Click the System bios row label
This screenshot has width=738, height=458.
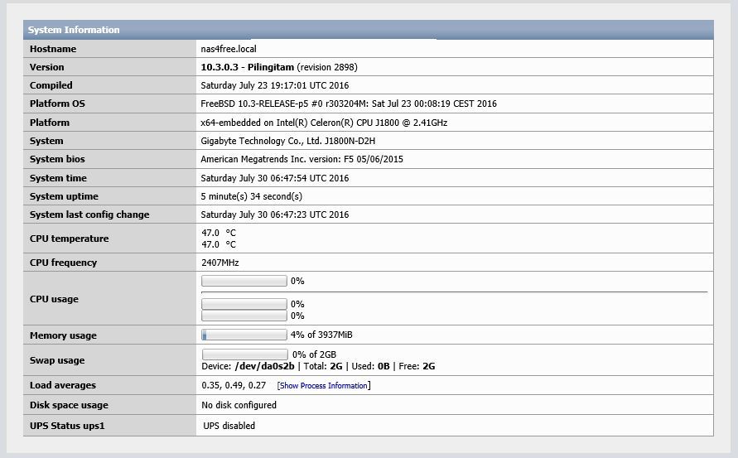pyautogui.click(x=57, y=160)
